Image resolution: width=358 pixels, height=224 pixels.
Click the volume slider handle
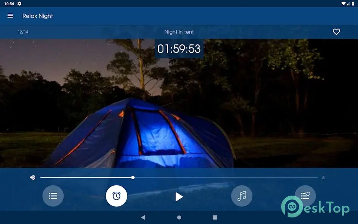(133, 177)
